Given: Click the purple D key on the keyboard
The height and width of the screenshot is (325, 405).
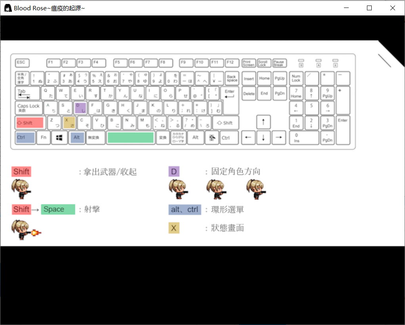Looking at the screenshot, I should tap(80, 108).
